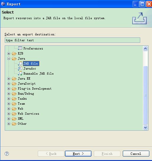152x161 pixels.
Task: Click the Preferences icon in the tree
Action: (x=20, y=48)
